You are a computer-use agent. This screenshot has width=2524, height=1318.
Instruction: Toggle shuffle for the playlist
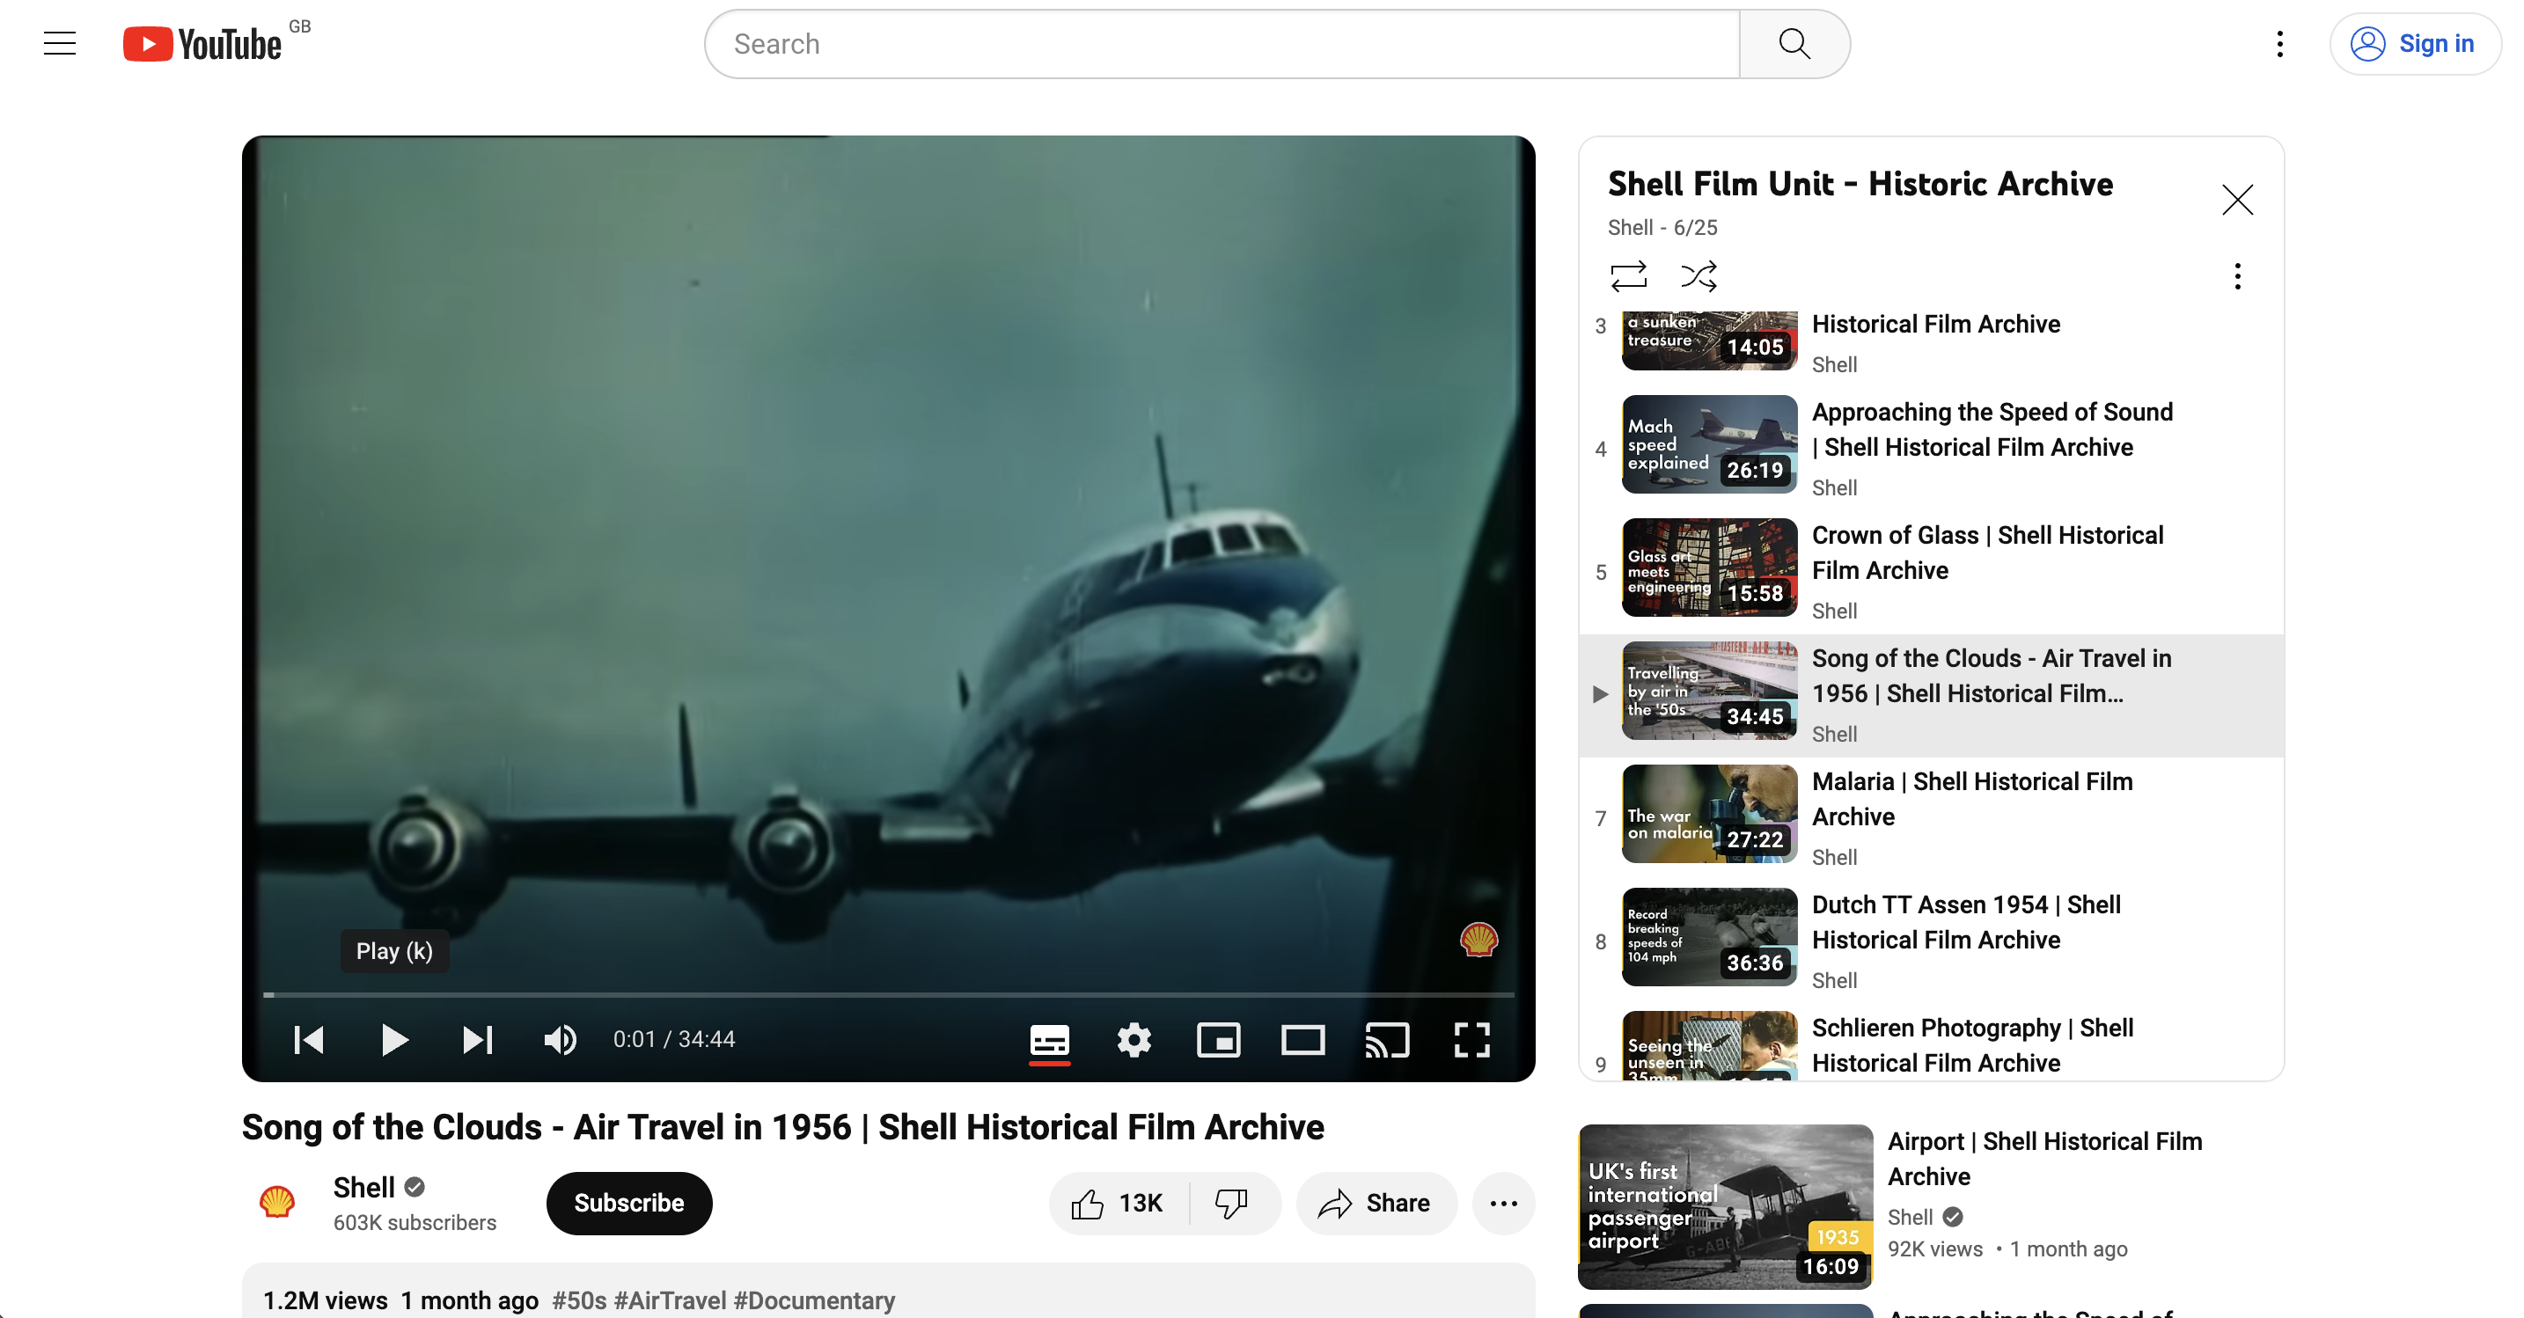[x=1699, y=275]
